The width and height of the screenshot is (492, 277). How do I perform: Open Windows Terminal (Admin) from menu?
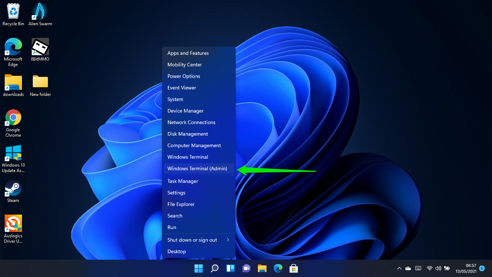pyautogui.click(x=197, y=168)
